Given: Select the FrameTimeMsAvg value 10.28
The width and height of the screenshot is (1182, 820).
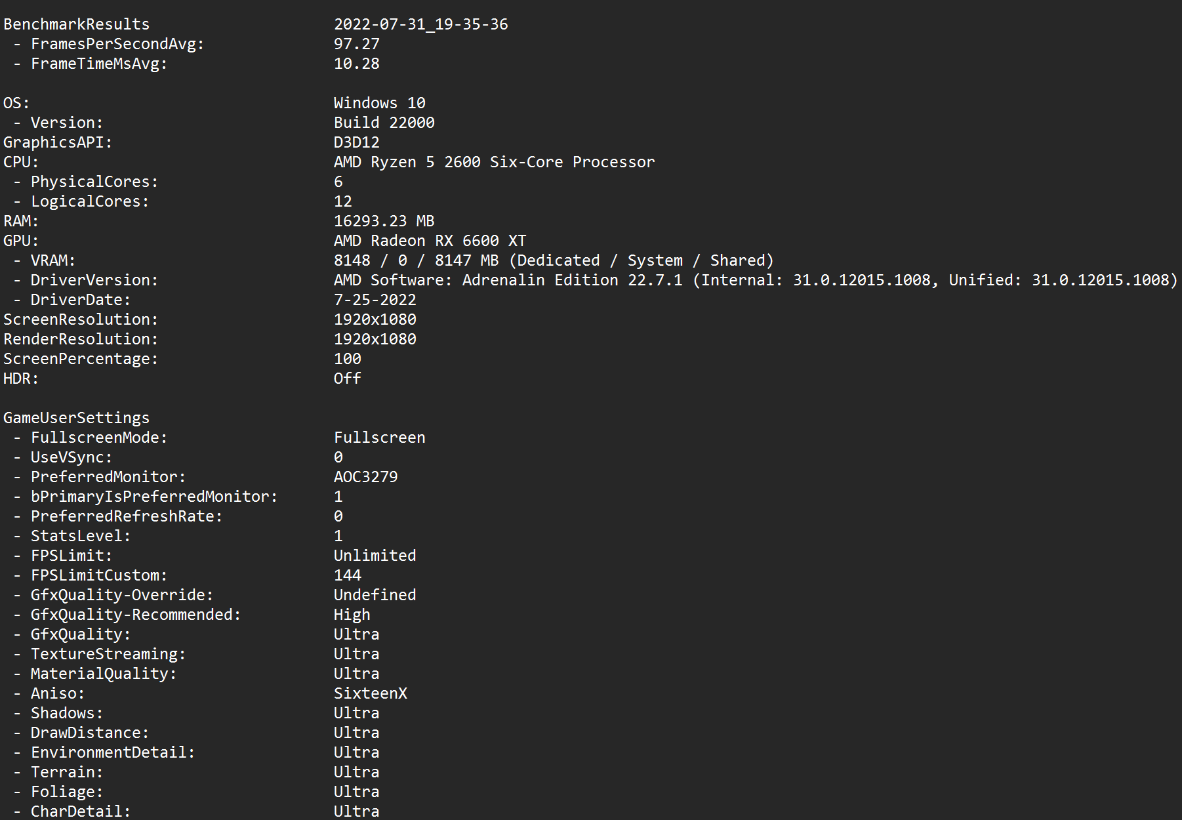Looking at the screenshot, I should tap(356, 64).
